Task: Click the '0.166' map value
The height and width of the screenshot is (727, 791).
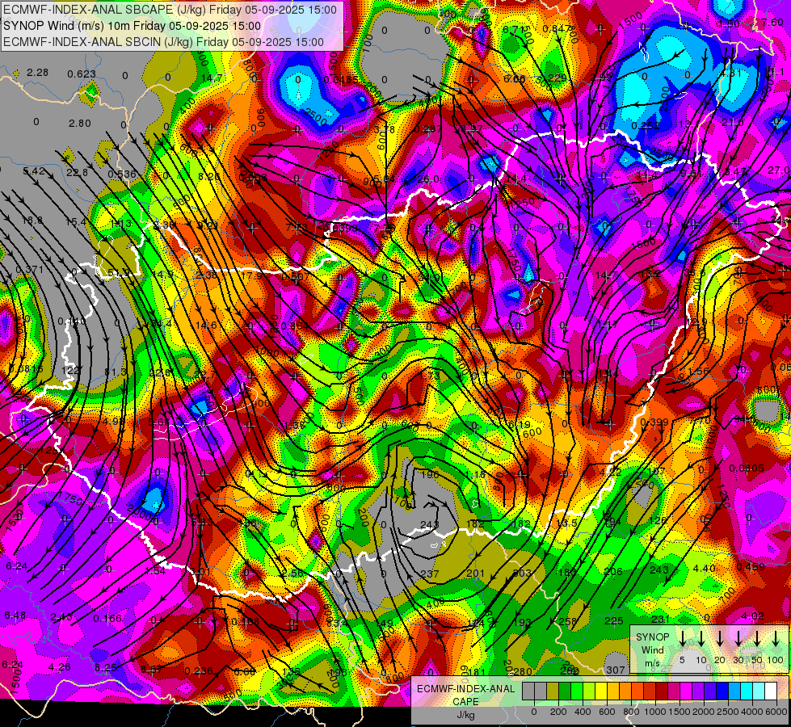Action: (x=107, y=619)
